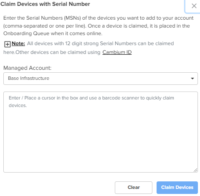Click the dropdown caret beside Base Infrastructure

coord(192,79)
